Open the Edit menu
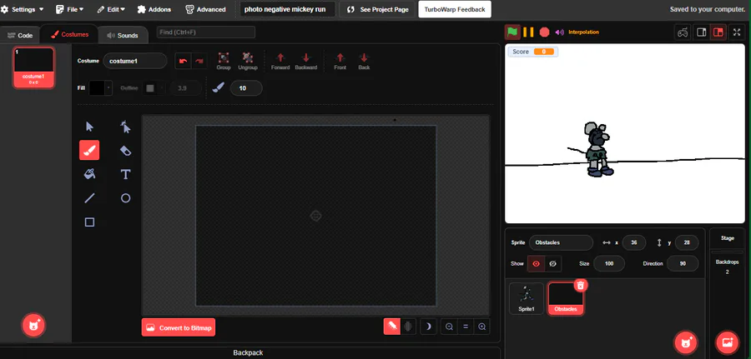Screen dimensions: 751x359 click(111, 9)
